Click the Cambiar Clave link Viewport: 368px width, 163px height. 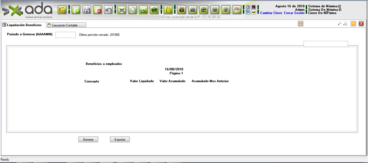click(x=271, y=13)
